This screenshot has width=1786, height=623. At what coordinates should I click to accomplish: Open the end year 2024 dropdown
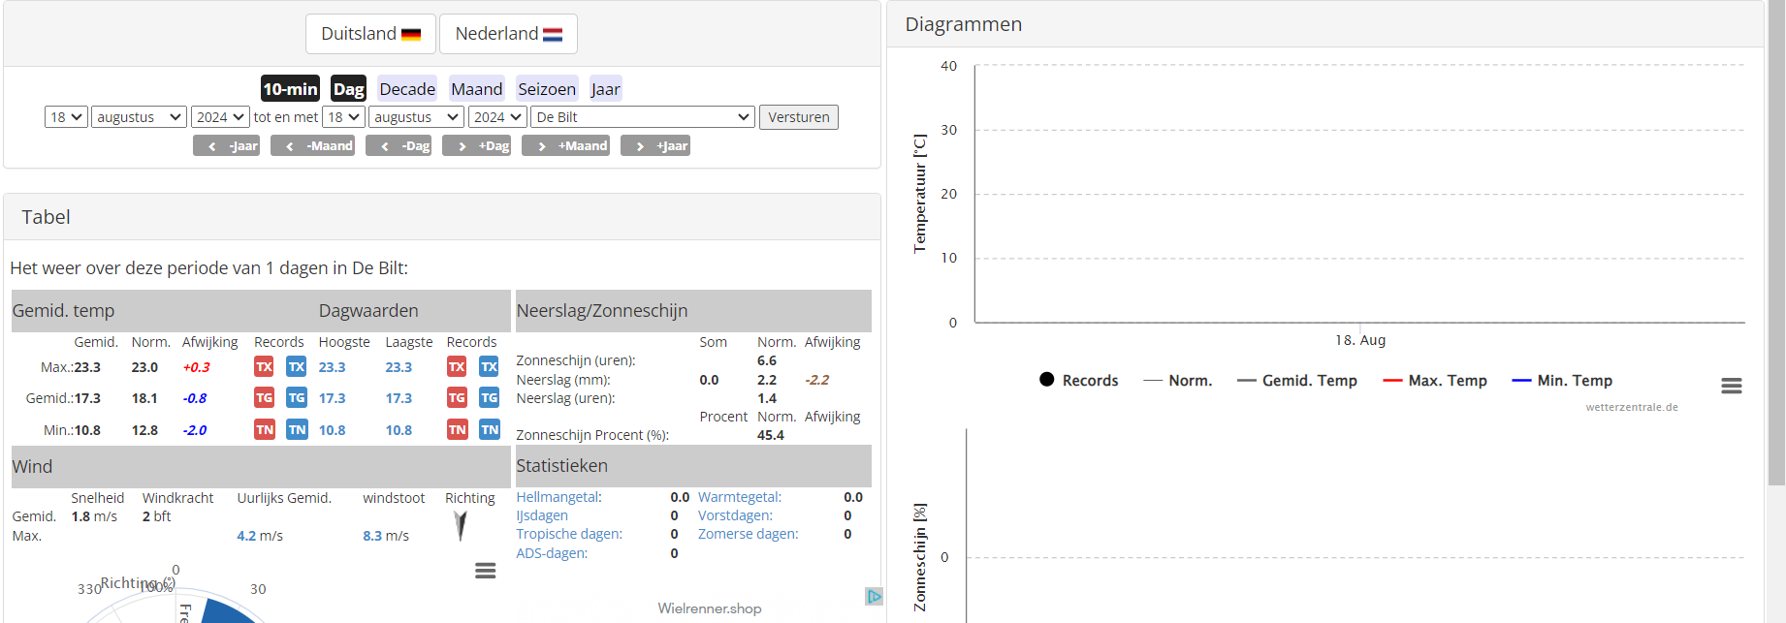[497, 117]
